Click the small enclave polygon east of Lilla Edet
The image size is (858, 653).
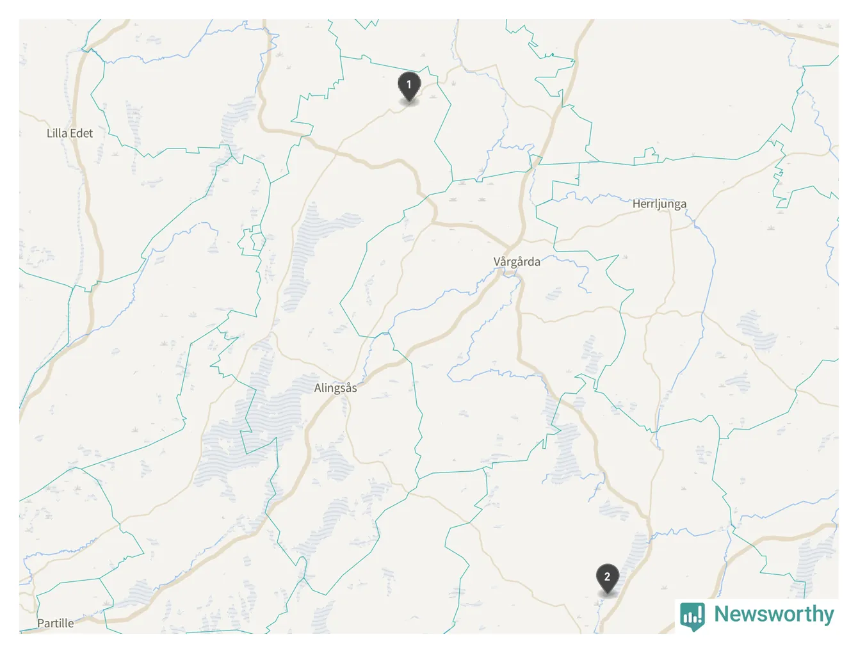252,240
